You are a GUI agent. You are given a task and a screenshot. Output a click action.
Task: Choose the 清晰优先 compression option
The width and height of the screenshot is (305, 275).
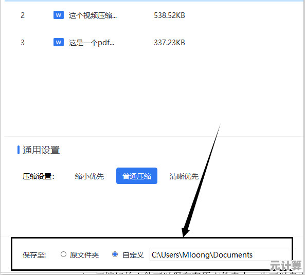coord(184,176)
